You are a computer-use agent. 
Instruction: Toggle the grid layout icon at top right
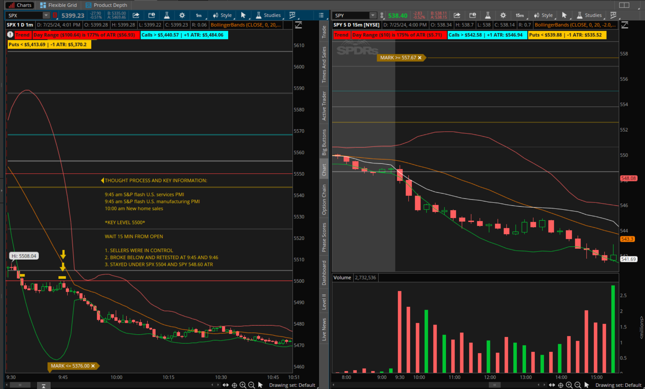pyautogui.click(x=624, y=5)
